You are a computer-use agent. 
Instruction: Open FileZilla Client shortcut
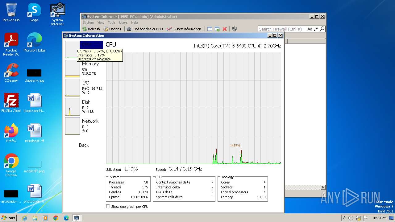pos(11,103)
